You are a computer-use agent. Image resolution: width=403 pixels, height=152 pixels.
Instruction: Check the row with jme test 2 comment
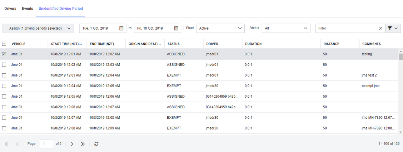[x=4, y=75]
